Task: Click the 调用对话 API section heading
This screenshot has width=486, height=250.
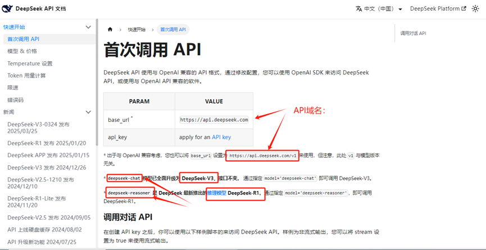Action: pos(128,217)
